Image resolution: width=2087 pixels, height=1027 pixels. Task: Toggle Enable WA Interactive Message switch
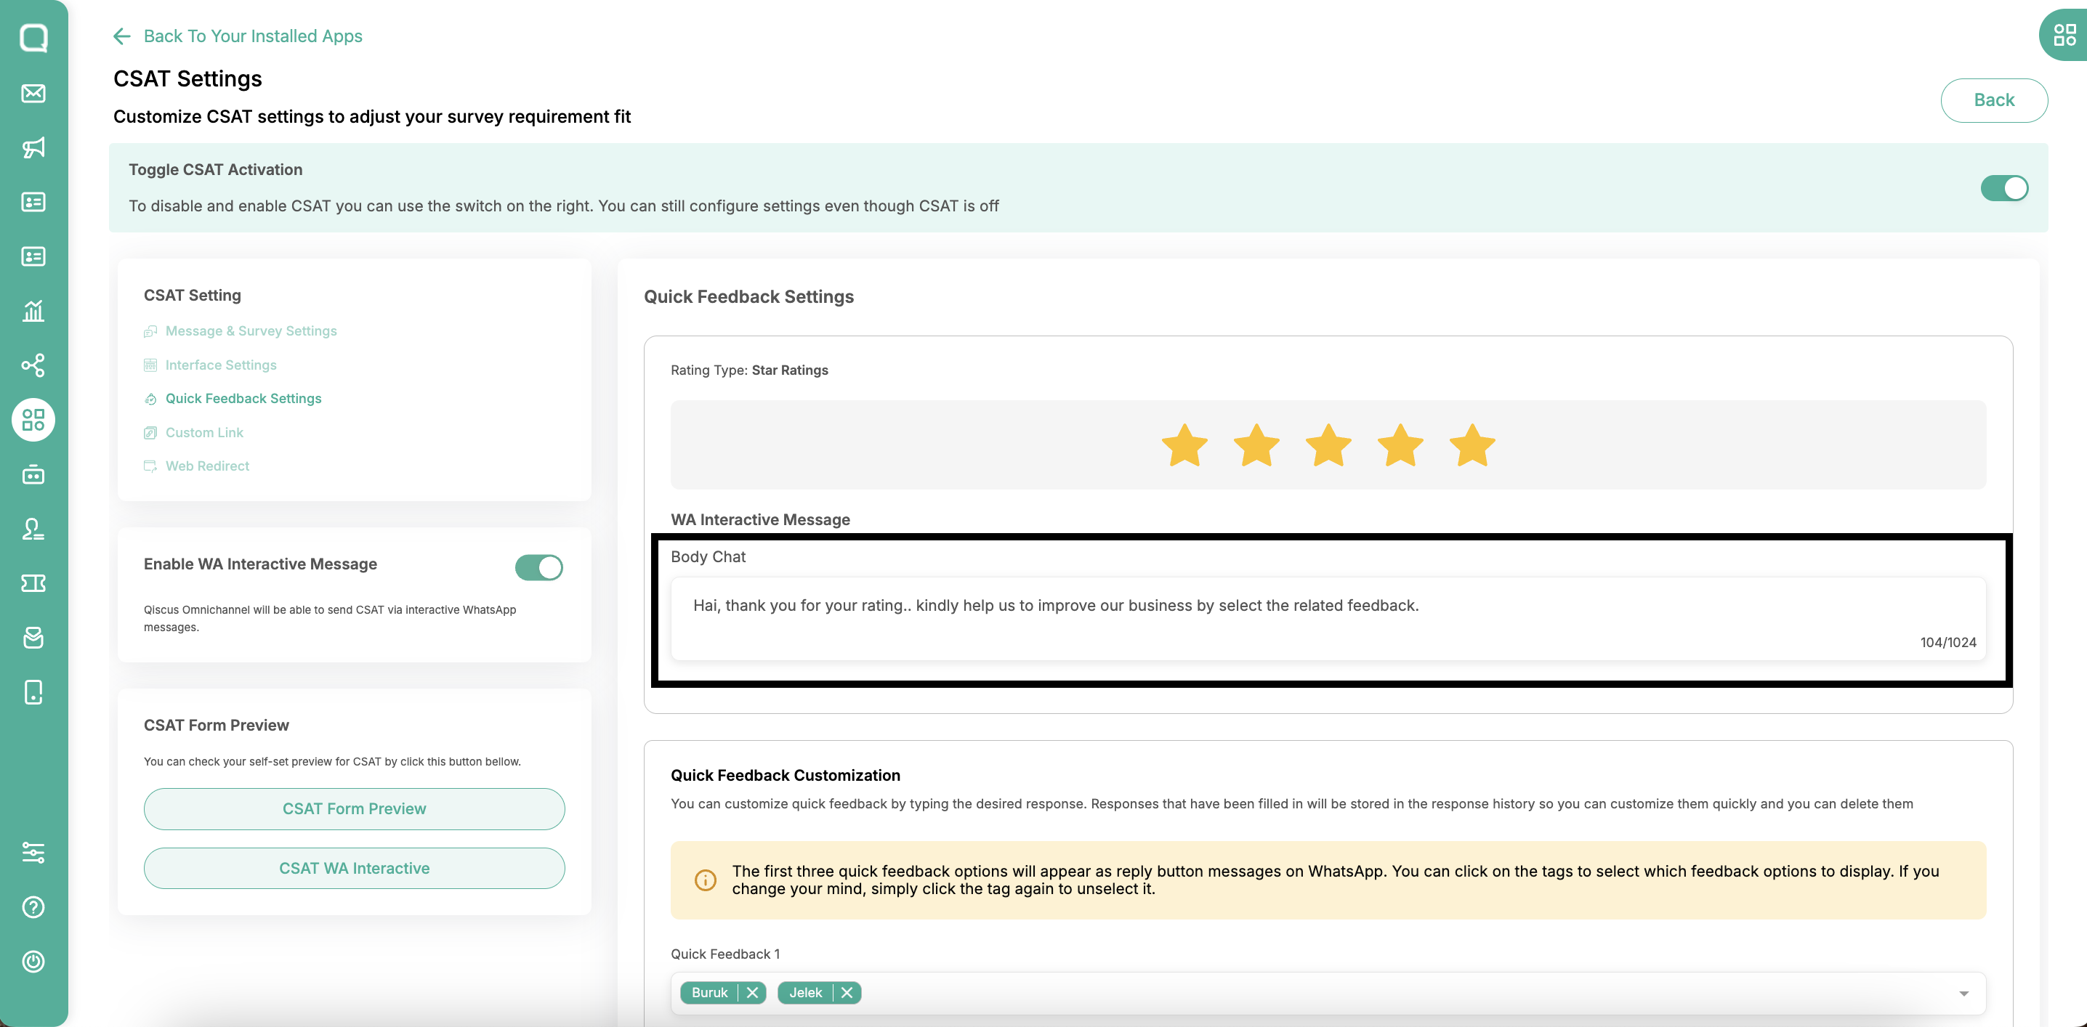point(538,567)
